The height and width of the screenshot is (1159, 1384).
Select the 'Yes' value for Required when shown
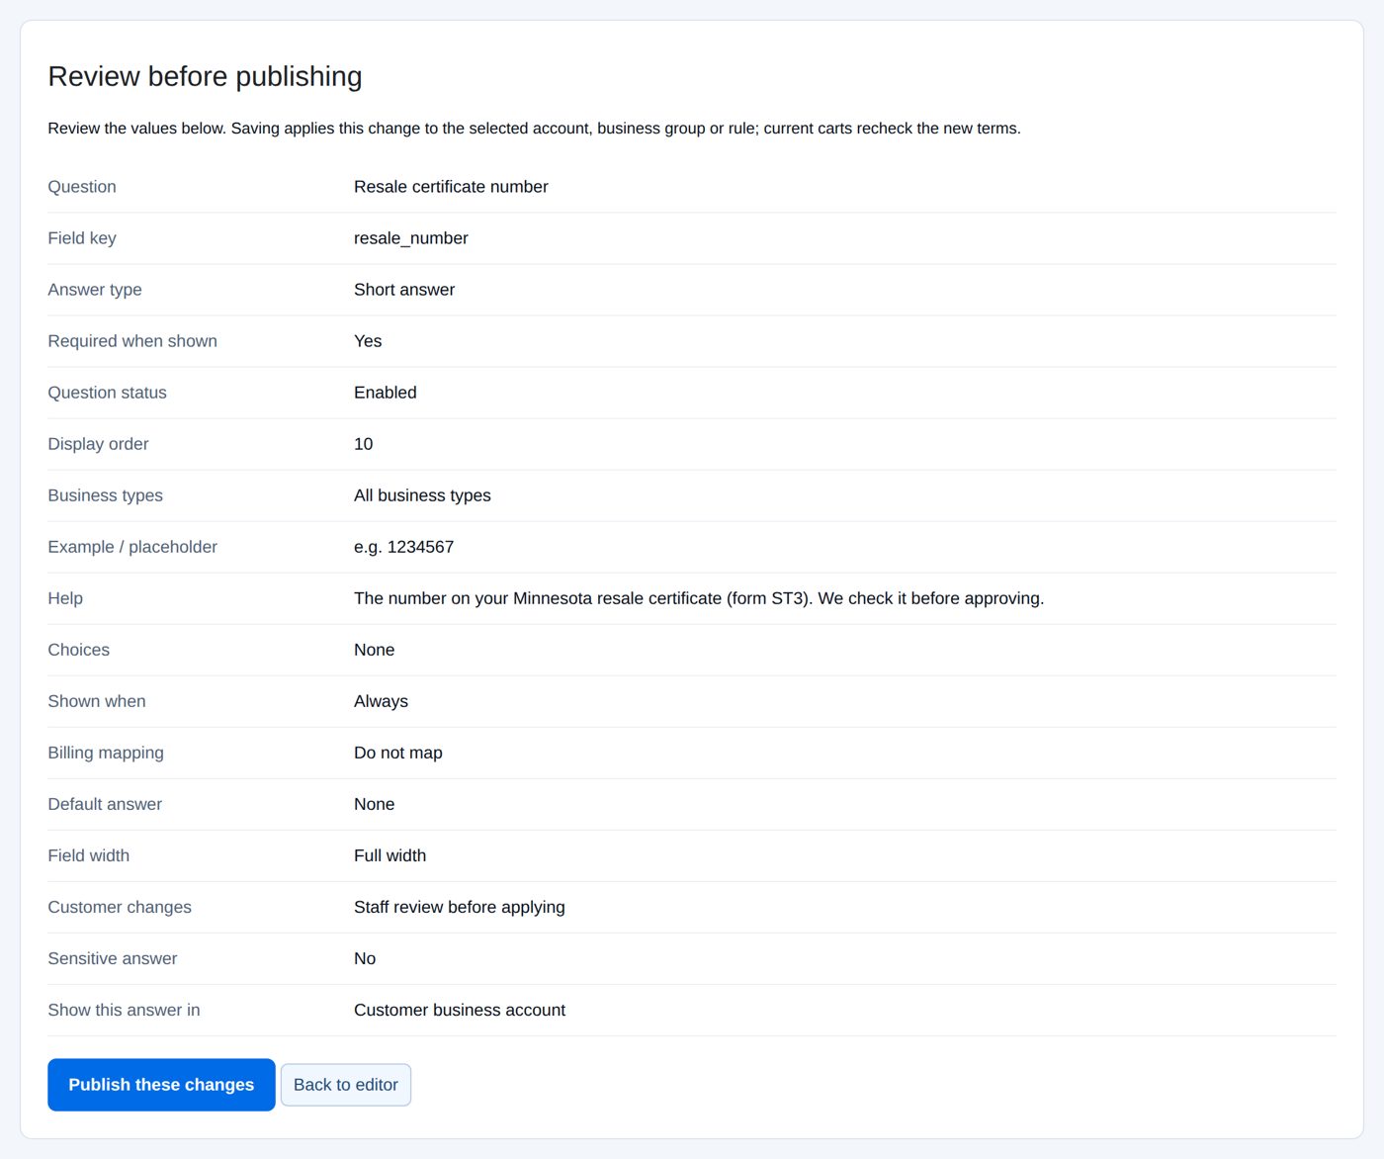(368, 341)
